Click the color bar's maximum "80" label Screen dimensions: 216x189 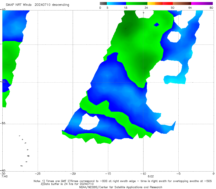point(211,8)
